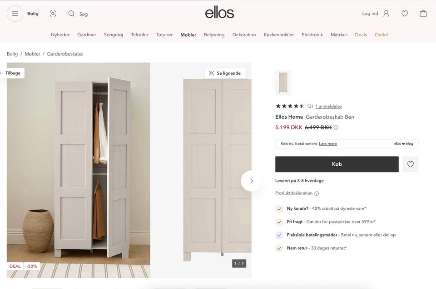This screenshot has width=436, height=289.
Task: Open favorites heart in header
Action: tap(405, 14)
